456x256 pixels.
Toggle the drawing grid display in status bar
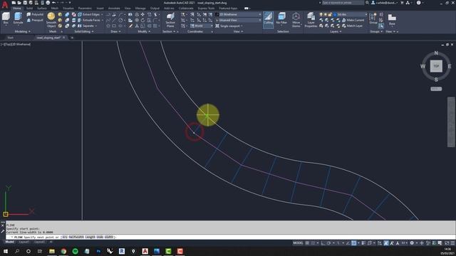(307, 243)
